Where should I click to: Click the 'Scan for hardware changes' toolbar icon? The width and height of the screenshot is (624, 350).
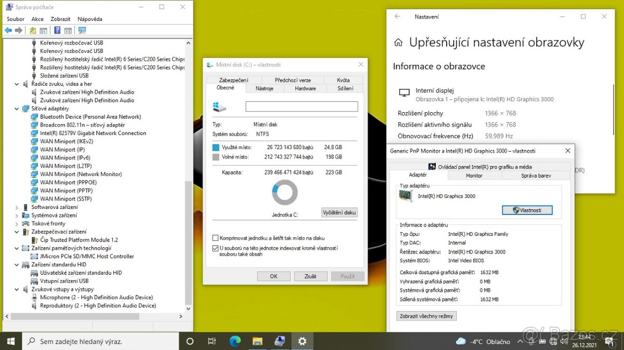pyautogui.click(x=82, y=30)
